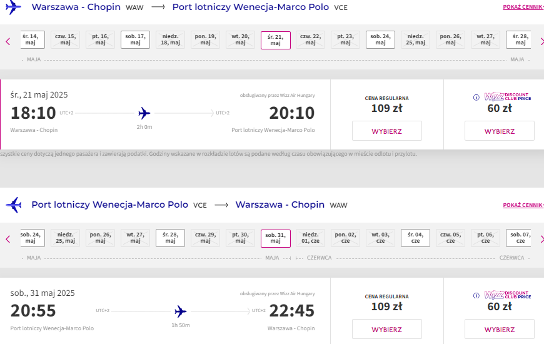Click Wizz Discount Club info icon for outbound flight
This screenshot has width=544, height=344.
click(x=476, y=98)
